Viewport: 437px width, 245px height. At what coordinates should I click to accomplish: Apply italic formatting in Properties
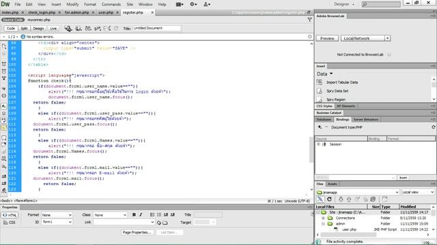tap(141, 215)
